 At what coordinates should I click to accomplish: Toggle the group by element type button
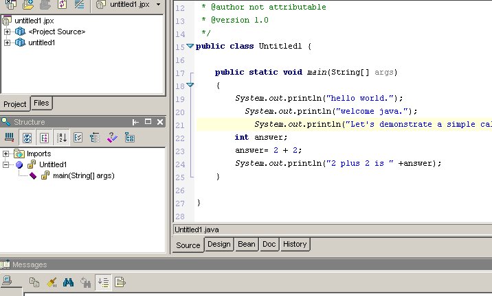[44, 138]
